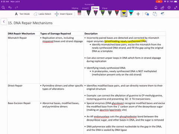This screenshot has height=134, width=179.
Task: Select the eraser tool
Action: point(79,13)
